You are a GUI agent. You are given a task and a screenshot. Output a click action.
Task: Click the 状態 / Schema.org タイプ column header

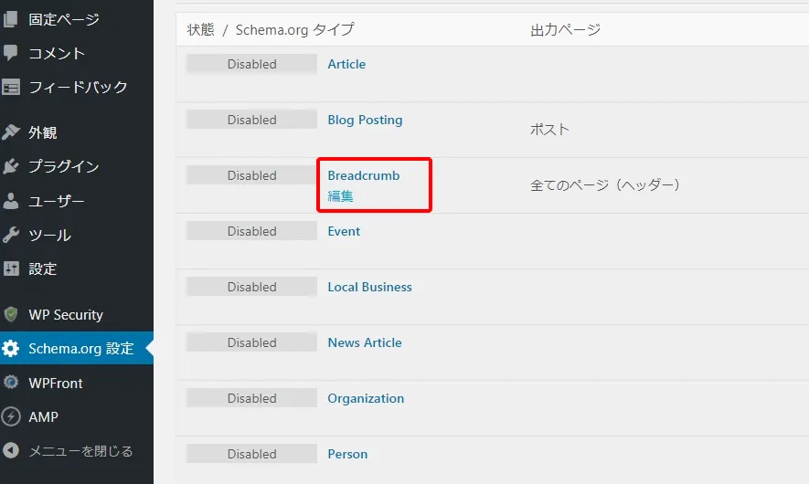[x=271, y=29]
